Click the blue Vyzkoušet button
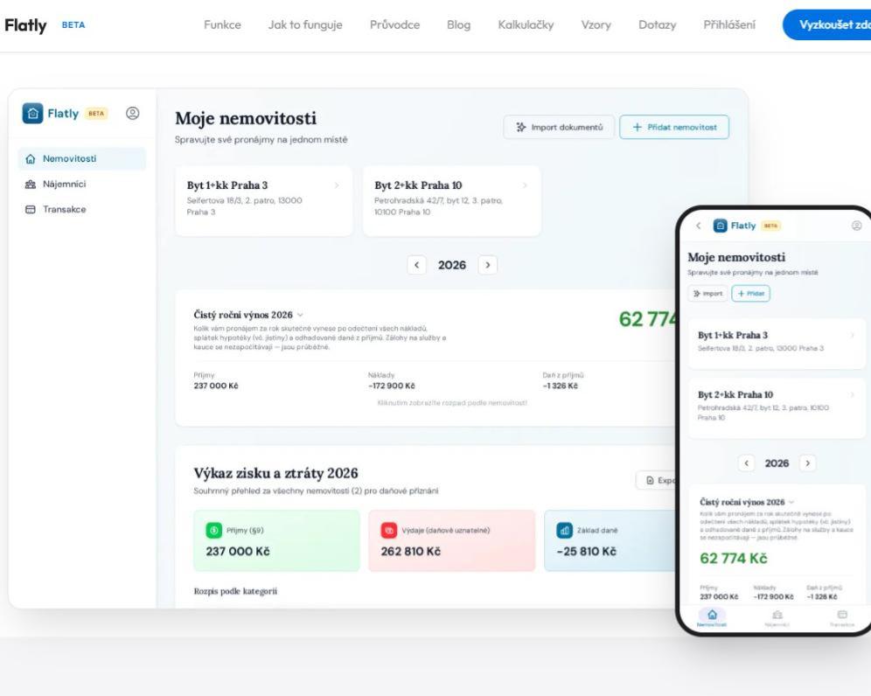 pos(827,25)
